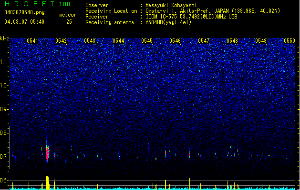Click the 0.6 kHz frequency axis label
Image resolution: width=300 pixels, height=190 pixels.
[x=4, y=180]
